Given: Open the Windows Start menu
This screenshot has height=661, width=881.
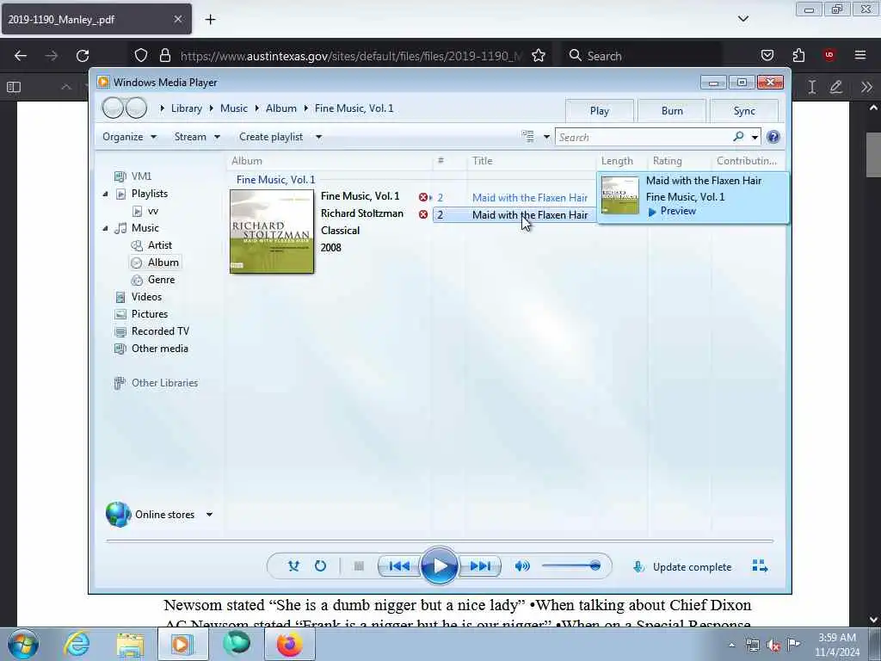Looking at the screenshot, I should [23, 644].
